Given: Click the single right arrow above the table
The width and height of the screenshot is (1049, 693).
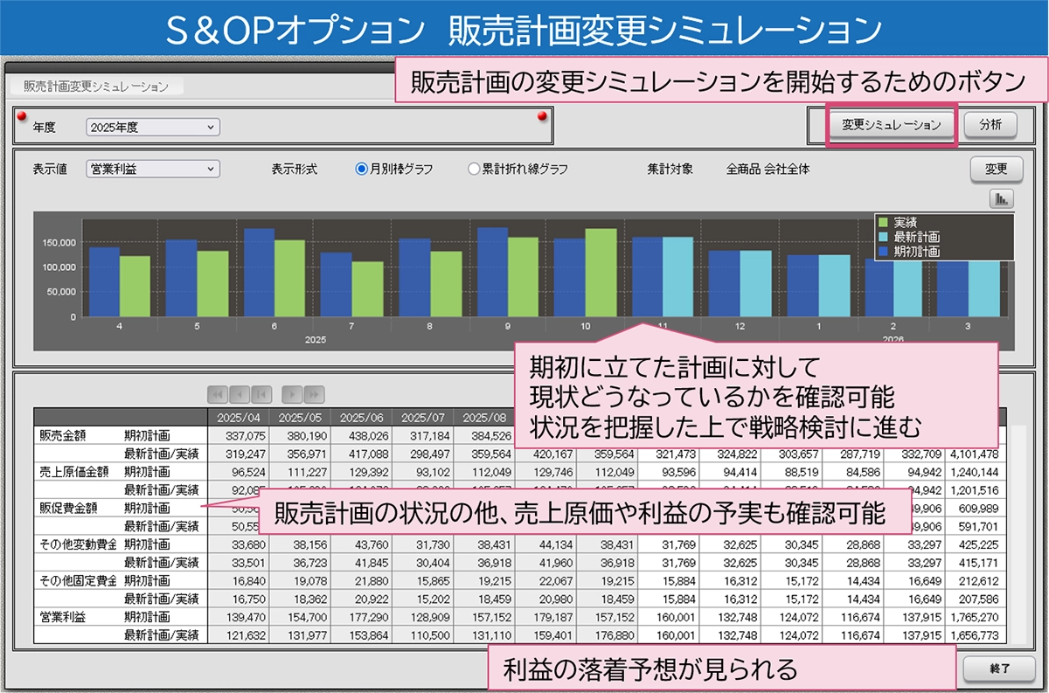Looking at the screenshot, I should 292,394.
